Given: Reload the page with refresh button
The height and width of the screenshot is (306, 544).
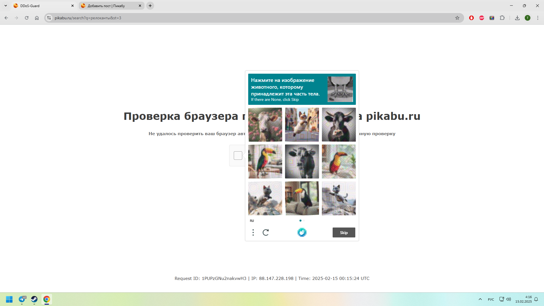Looking at the screenshot, I should tap(27, 18).
